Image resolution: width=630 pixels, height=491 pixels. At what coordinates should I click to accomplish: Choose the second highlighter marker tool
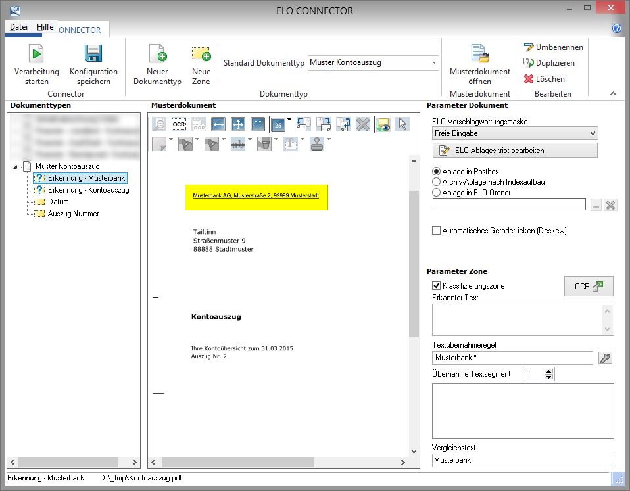(212, 144)
